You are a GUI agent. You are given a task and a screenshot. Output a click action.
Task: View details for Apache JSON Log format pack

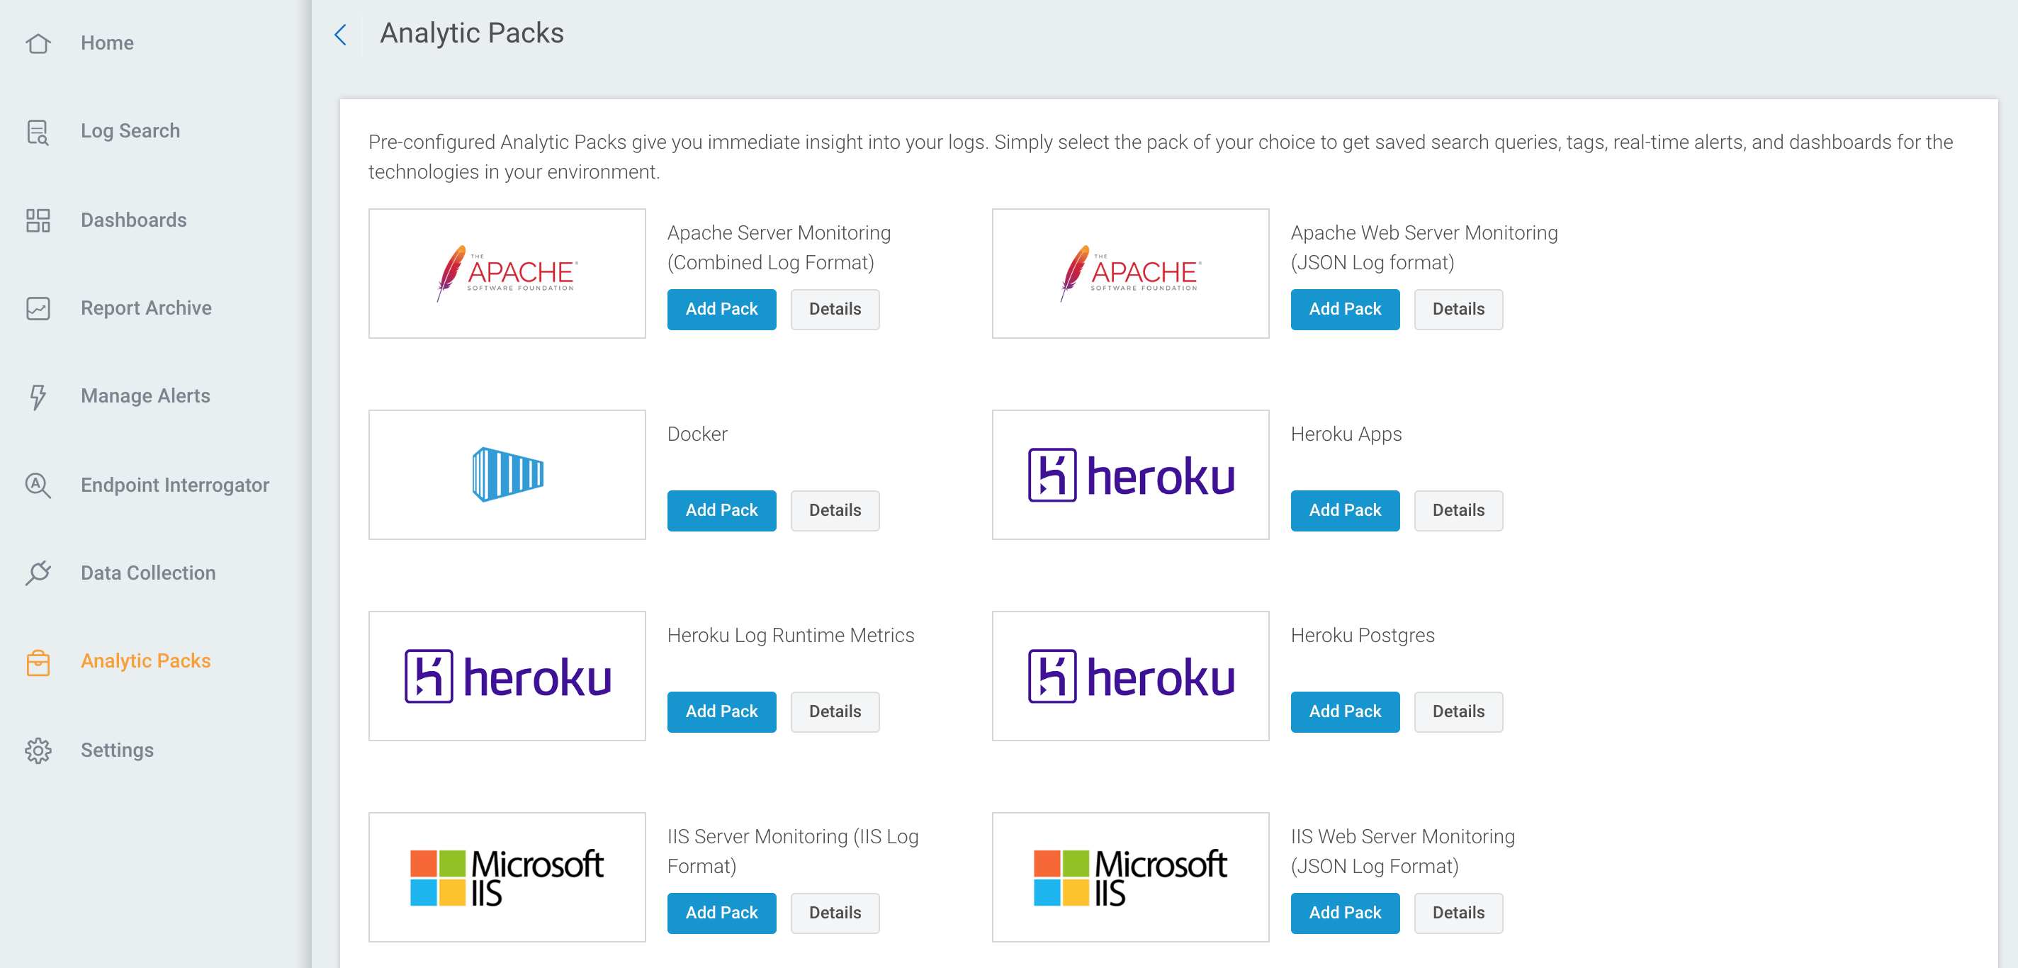(1458, 310)
